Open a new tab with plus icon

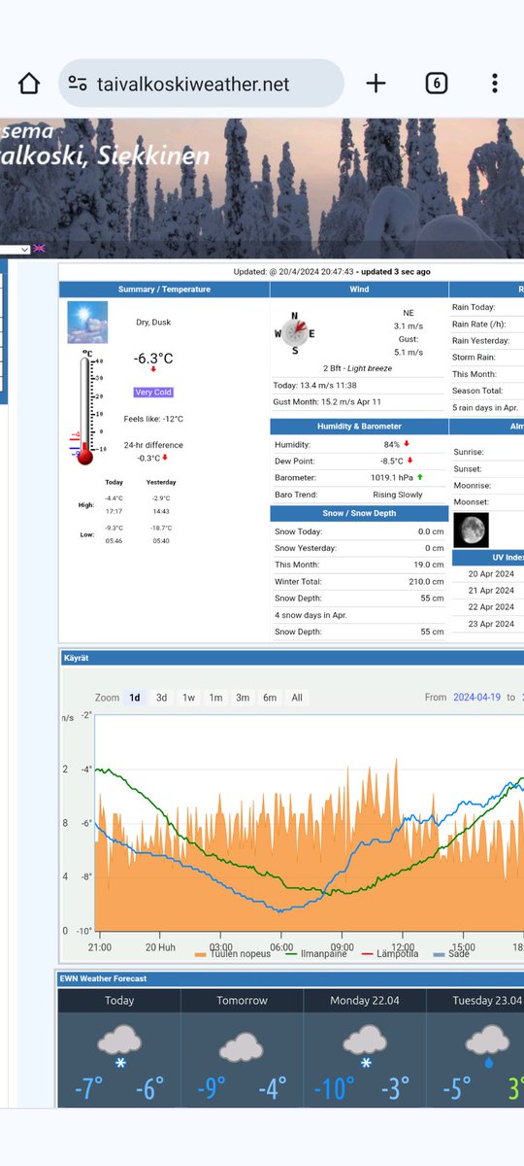(376, 84)
